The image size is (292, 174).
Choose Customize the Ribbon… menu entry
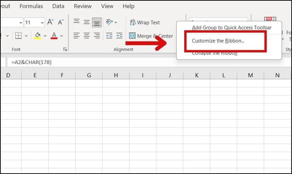pos(218,41)
